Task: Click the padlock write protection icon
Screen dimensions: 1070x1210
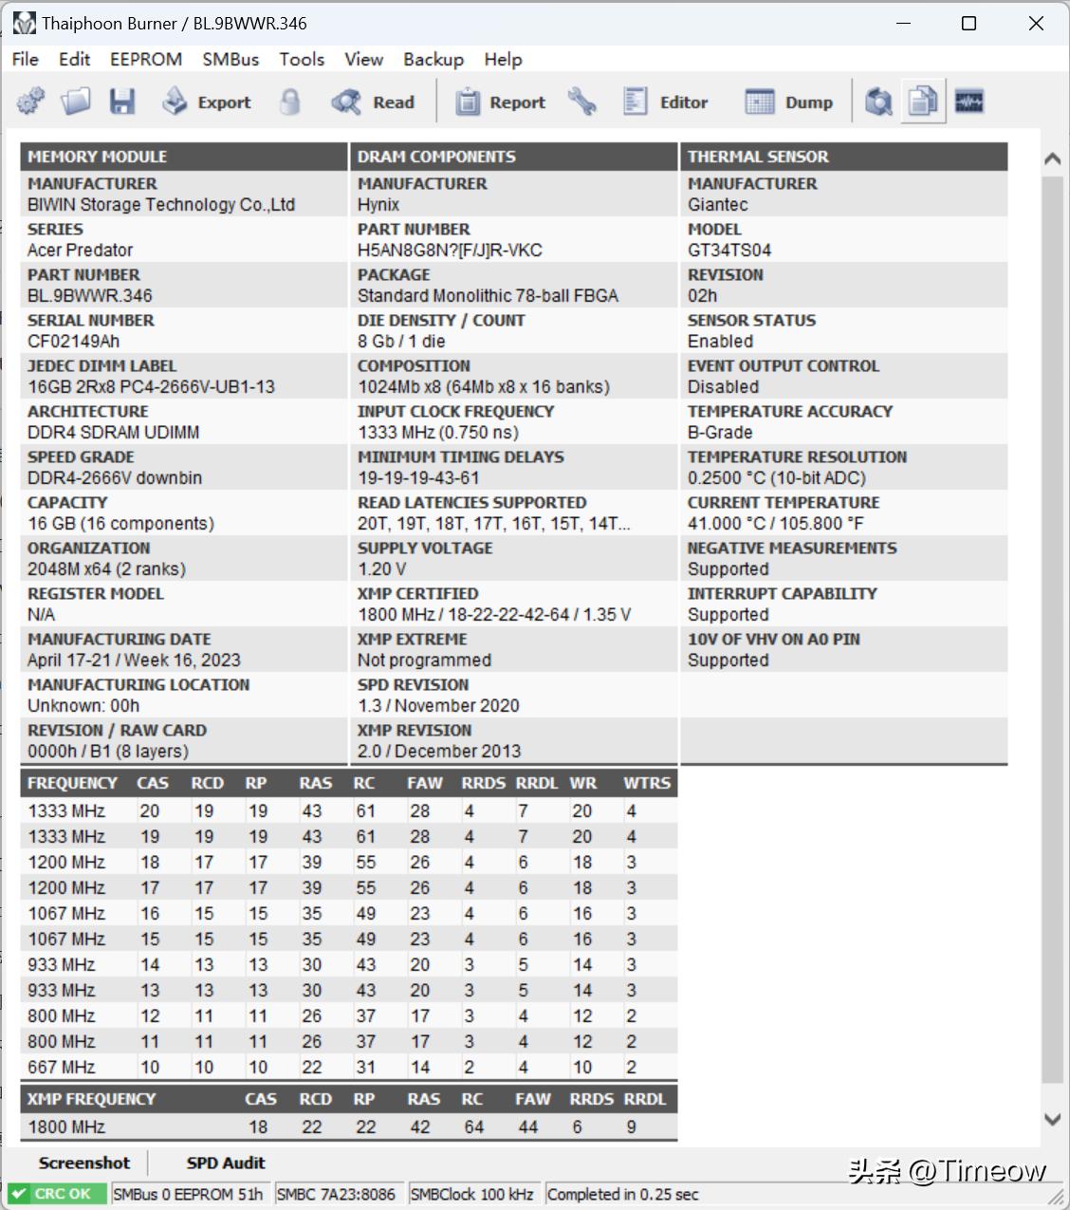Action: pos(290,102)
